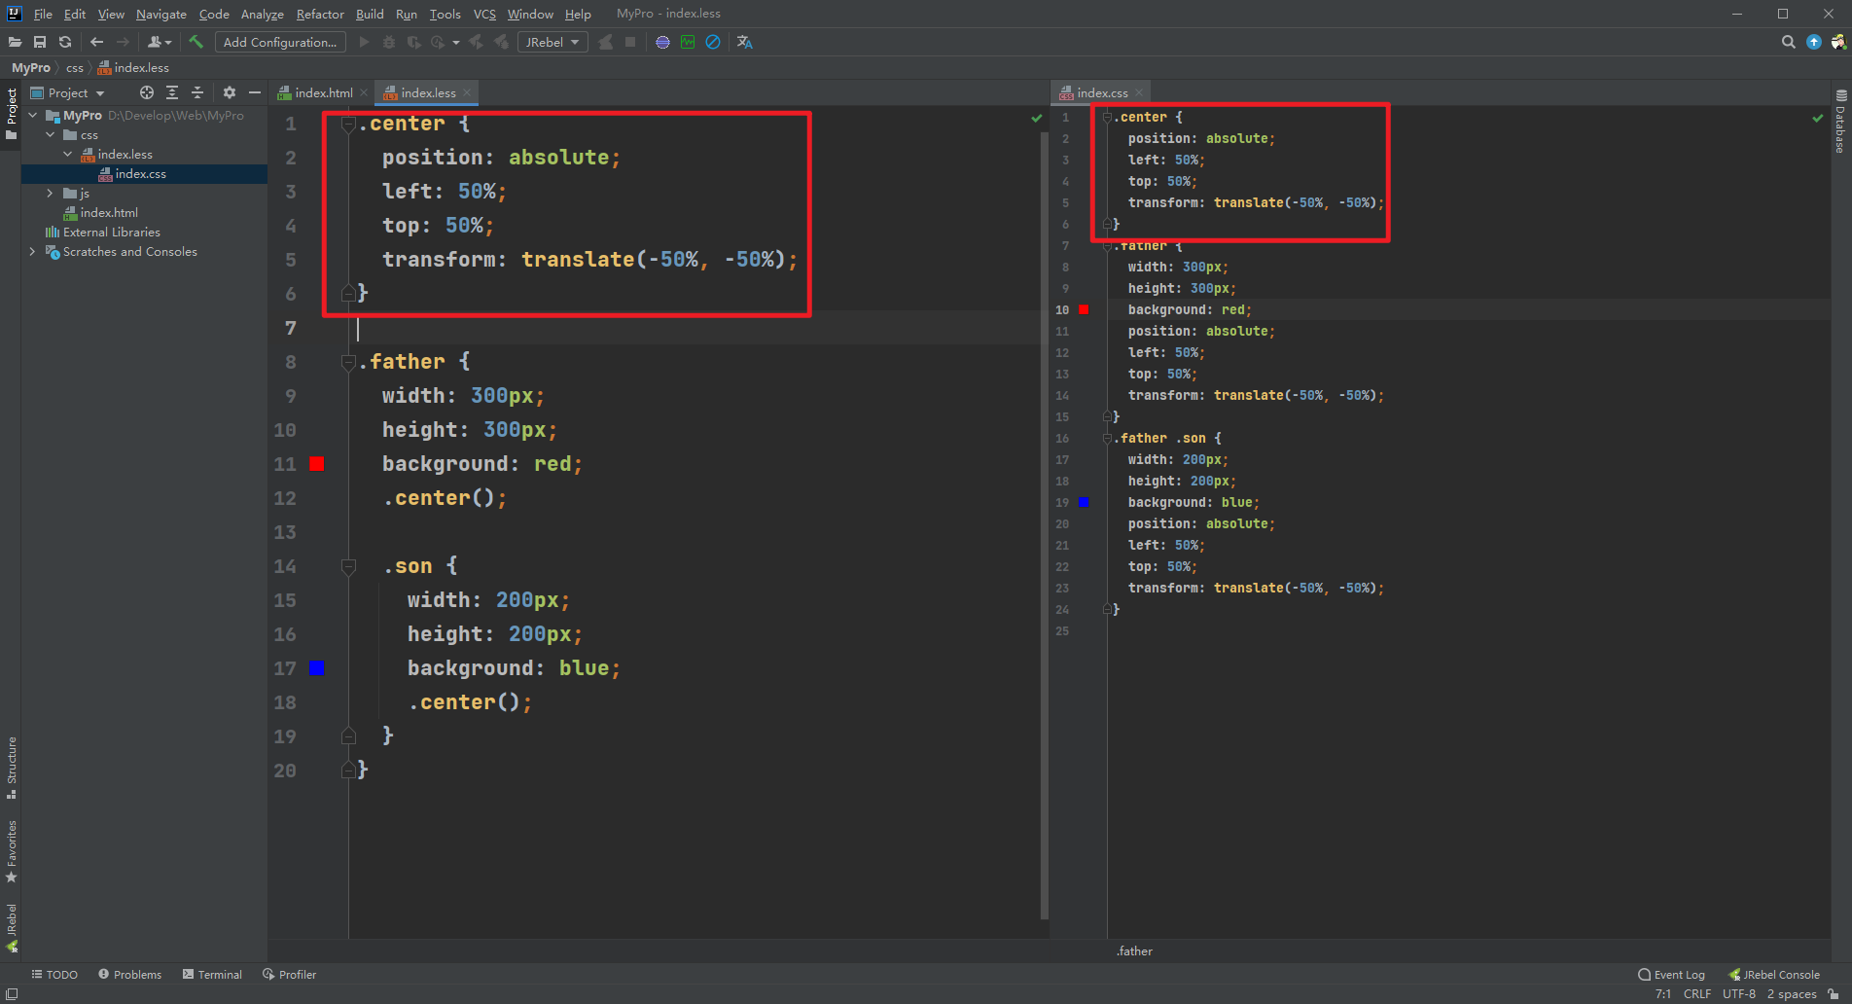Image resolution: width=1852 pixels, height=1004 pixels.
Task: Open the JRebel Console
Action: point(1774,974)
